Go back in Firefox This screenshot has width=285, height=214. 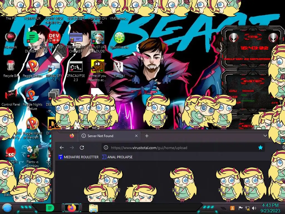tap(62, 148)
